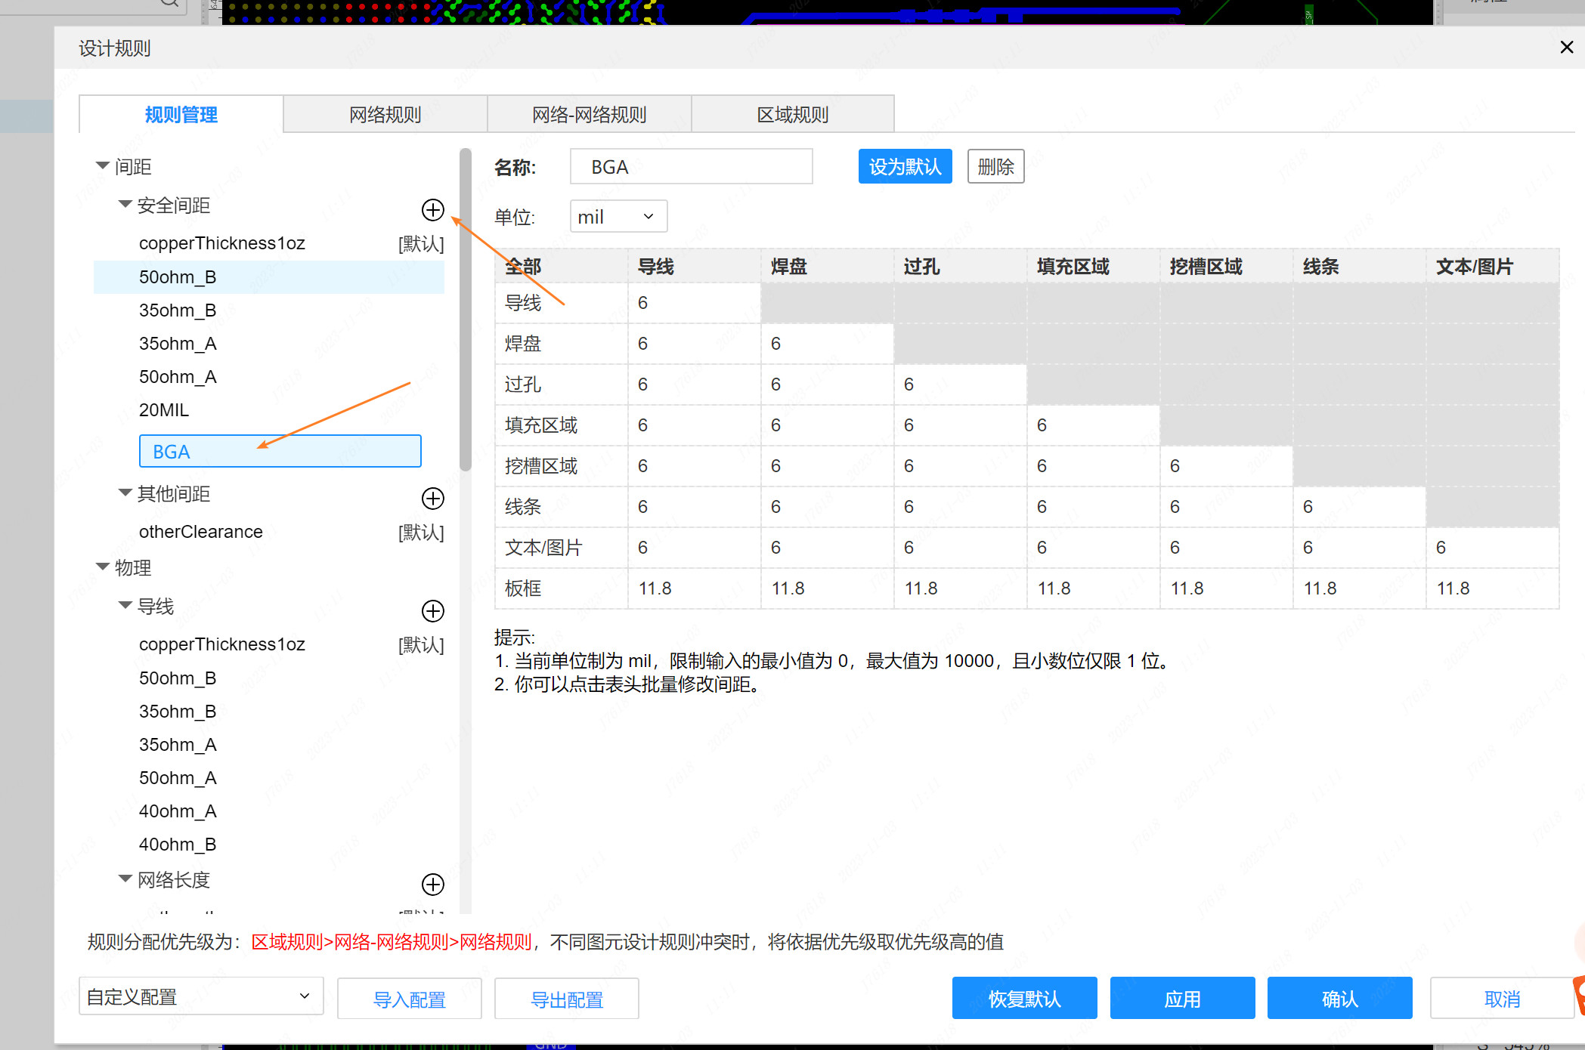Click the 删除 button

pos(995,166)
